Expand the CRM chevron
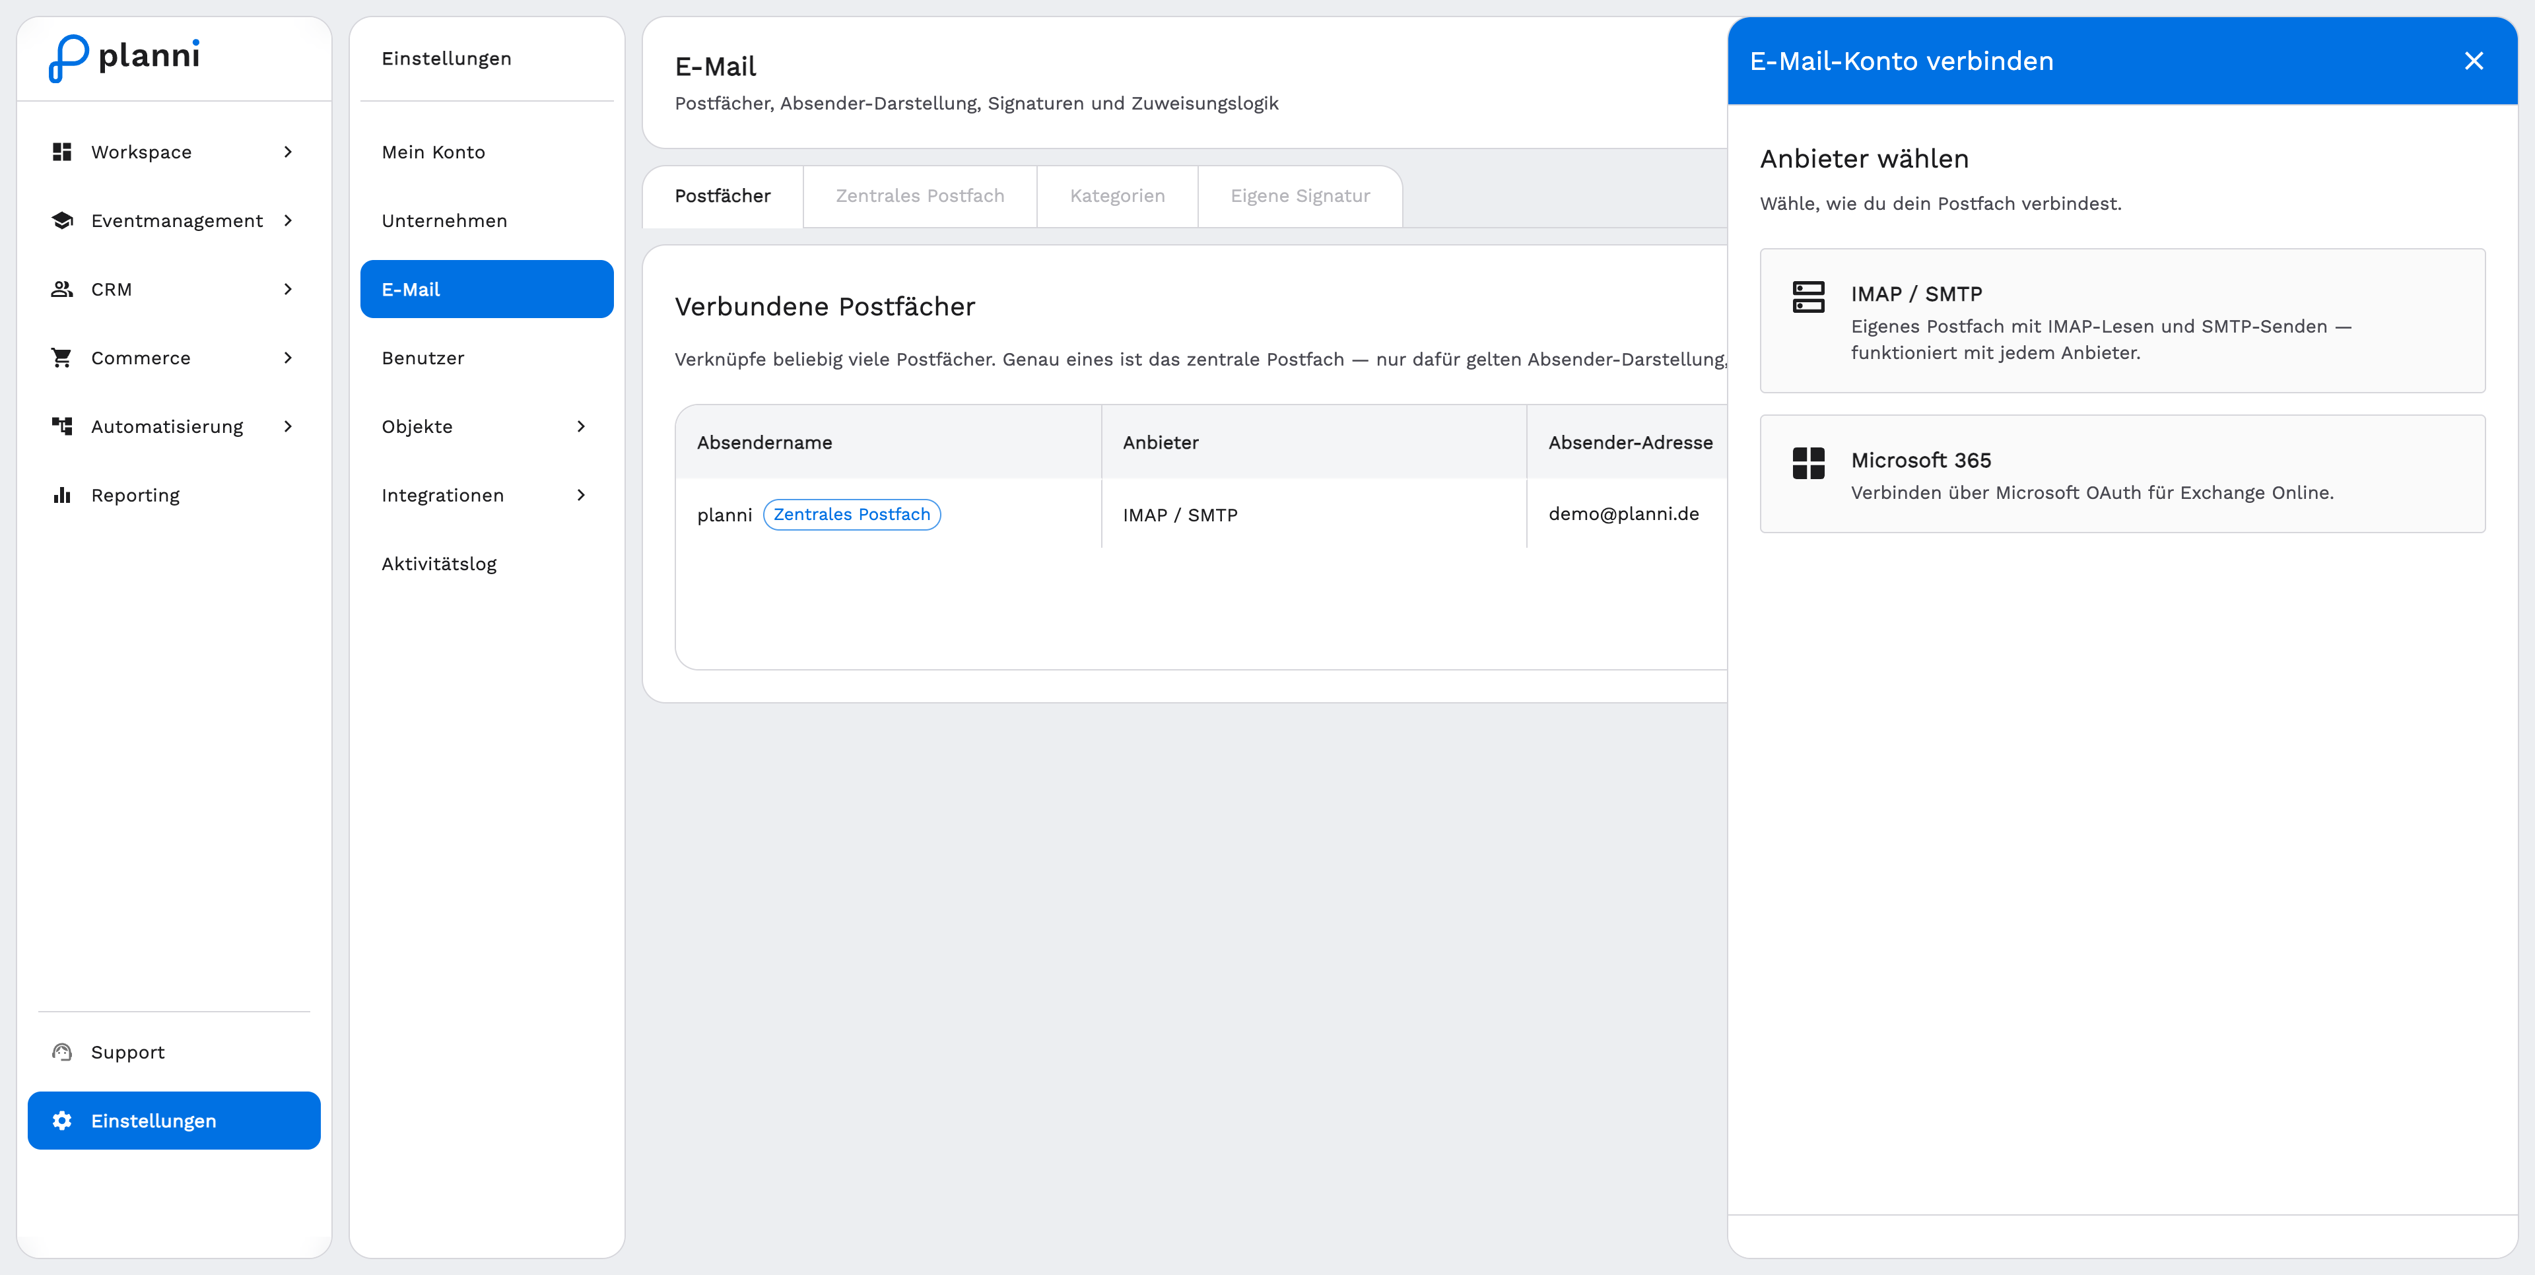The height and width of the screenshot is (1275, 2535). tap(288, 289)
